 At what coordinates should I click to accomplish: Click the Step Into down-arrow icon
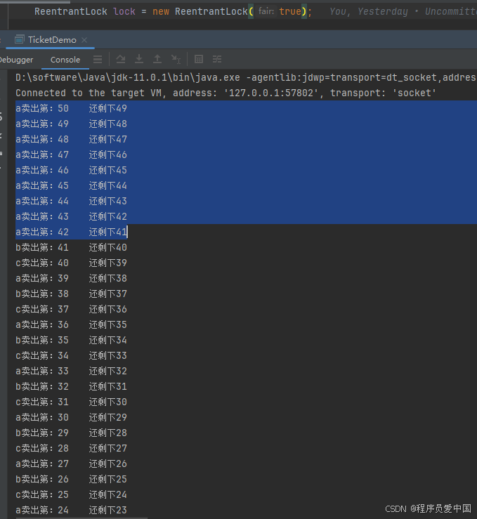point(139,59)
